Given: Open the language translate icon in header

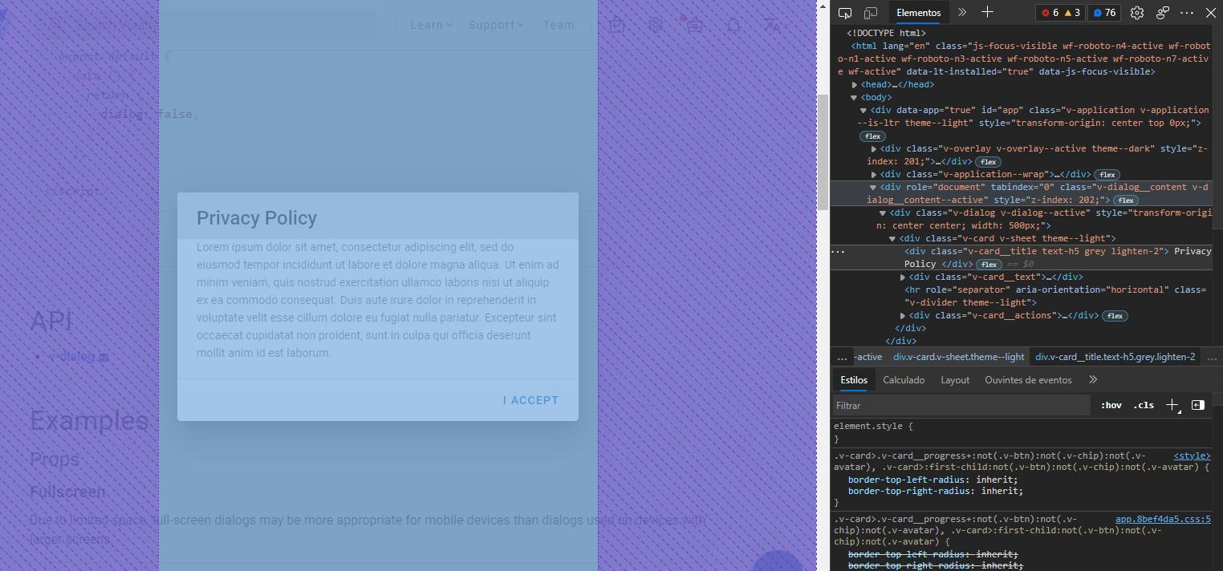Looking at the screenshot, I should (x=773, y=25).
